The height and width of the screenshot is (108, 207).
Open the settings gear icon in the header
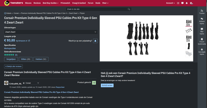pyautogui.click(x=191, y=3)
